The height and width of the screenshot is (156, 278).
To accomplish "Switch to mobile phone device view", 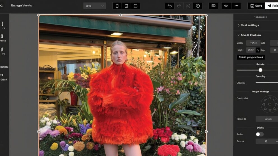I will coord(117,6).
